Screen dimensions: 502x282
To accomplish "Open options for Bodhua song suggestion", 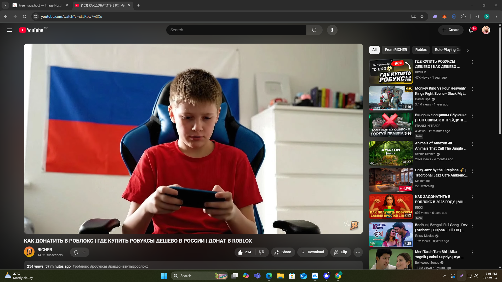I will point(472,226).
